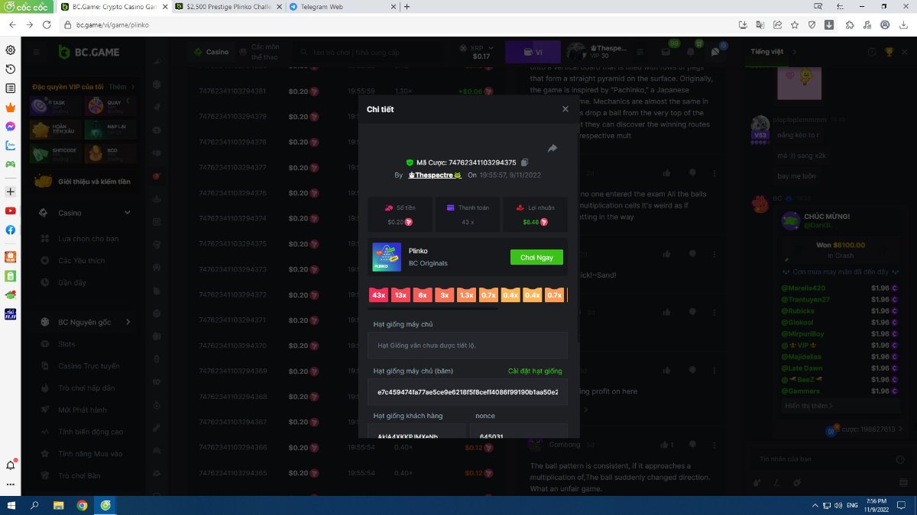
Task: Open a new browser tab
Action: 407,7
